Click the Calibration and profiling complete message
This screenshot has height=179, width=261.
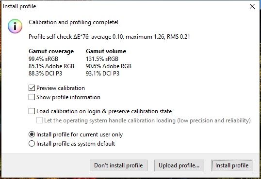click(73, 22)
